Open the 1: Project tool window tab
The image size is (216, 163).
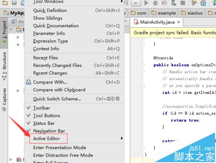pyautogui.click(x=4, y=33)
